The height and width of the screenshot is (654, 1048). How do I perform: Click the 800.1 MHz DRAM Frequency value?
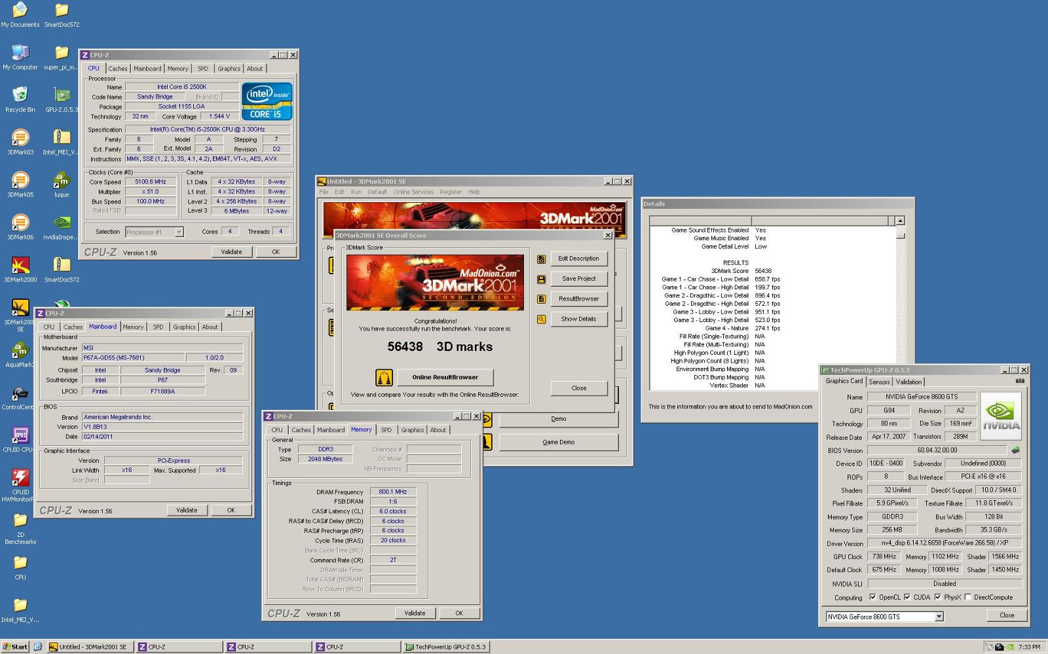pos(392,492)
